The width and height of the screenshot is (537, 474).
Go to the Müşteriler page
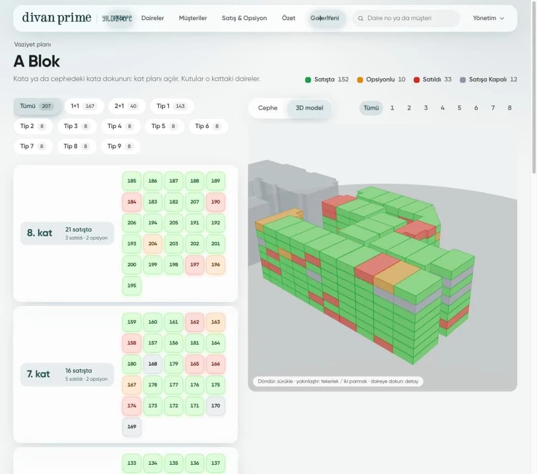193,18
